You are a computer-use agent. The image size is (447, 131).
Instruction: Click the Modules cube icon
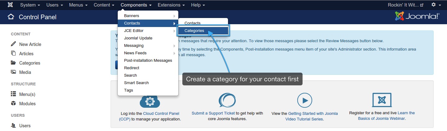pos(13,103)
